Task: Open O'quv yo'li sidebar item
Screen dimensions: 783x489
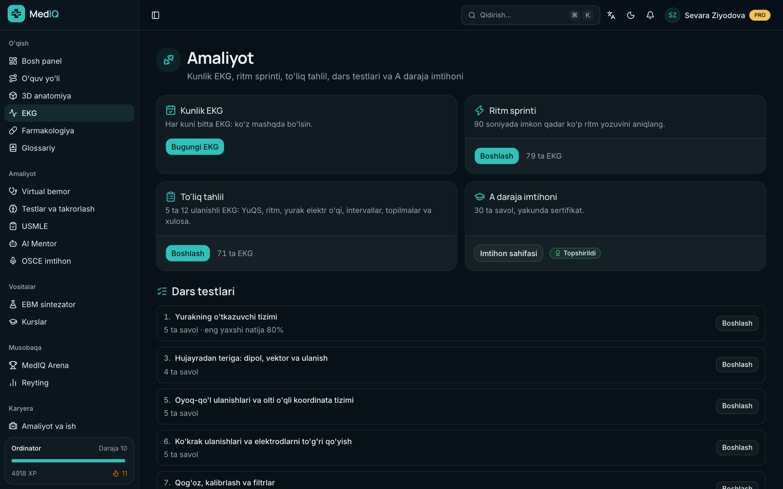Action: pos(69,78)
